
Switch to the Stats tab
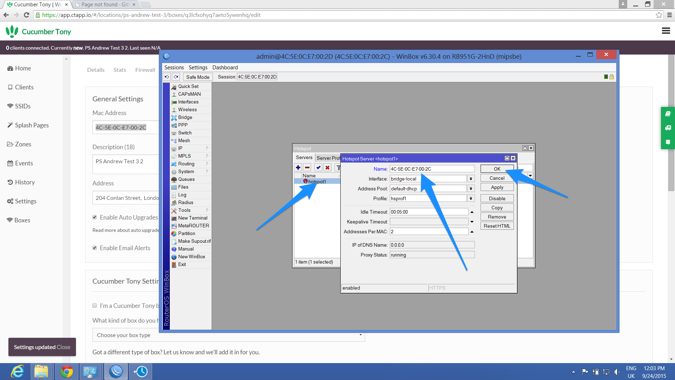(120, 70)
